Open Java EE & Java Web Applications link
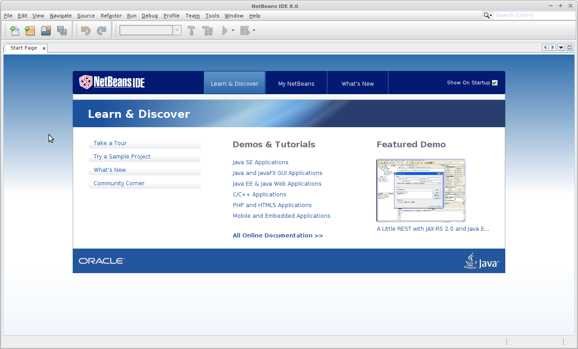 click(x=277, y=184)
